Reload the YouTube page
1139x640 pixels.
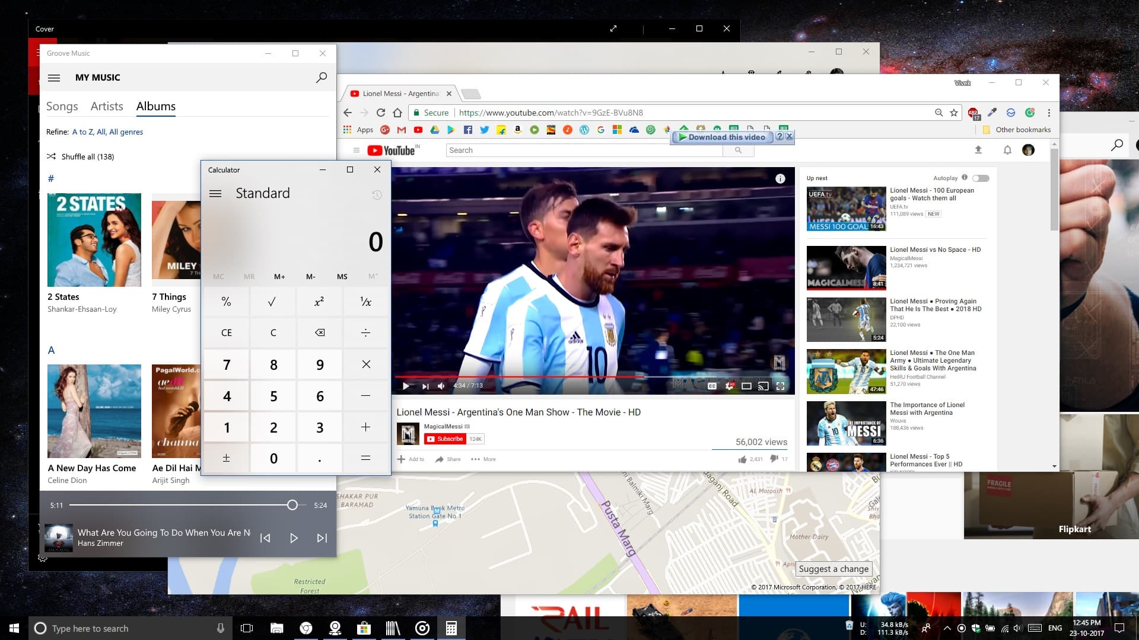coord(381,113)
